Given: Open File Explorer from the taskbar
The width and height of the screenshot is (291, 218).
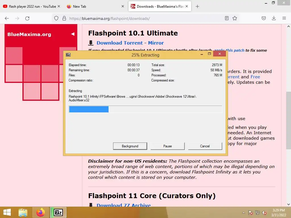Looking at the screenshot, I should [23, 212].
